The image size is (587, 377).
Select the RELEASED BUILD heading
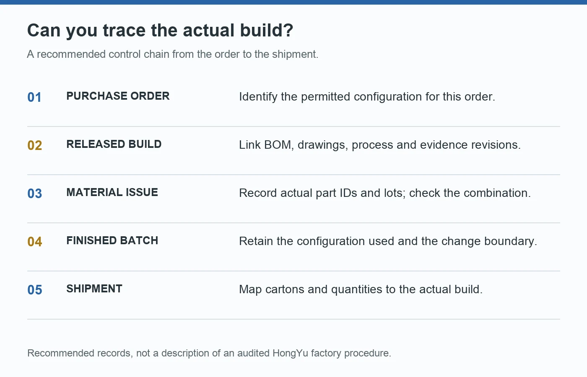pyautogui.click(x=114, y=144)
